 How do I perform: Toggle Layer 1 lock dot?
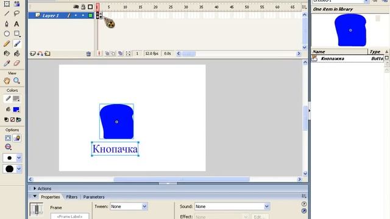coord(83,15)
